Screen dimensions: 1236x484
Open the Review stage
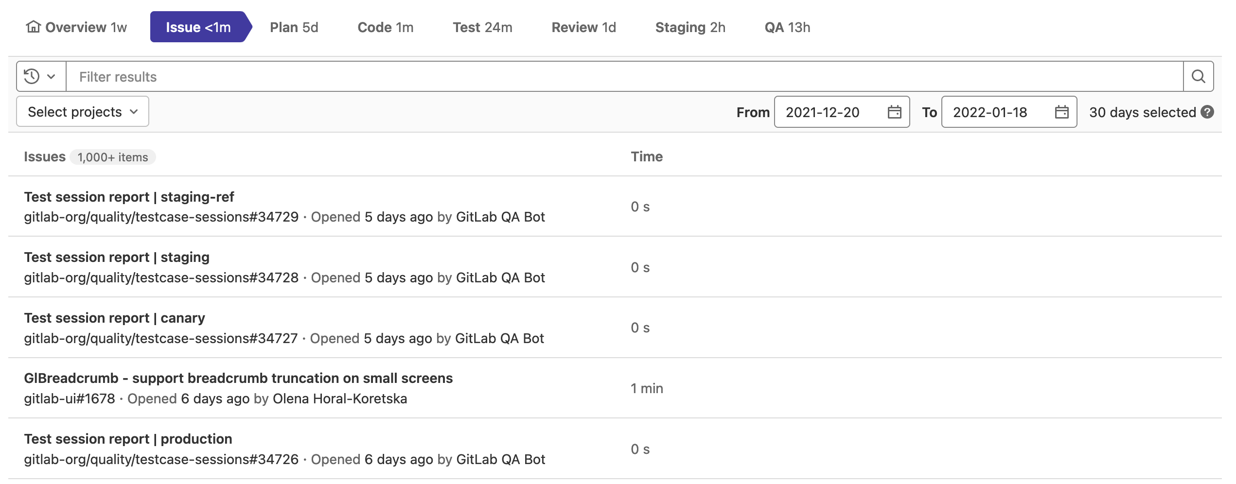pos(583,27)
